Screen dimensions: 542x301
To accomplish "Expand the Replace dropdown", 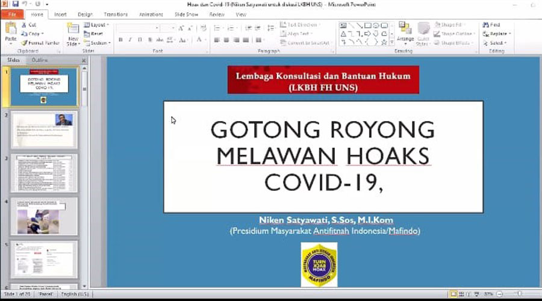I will pos(510,34).
